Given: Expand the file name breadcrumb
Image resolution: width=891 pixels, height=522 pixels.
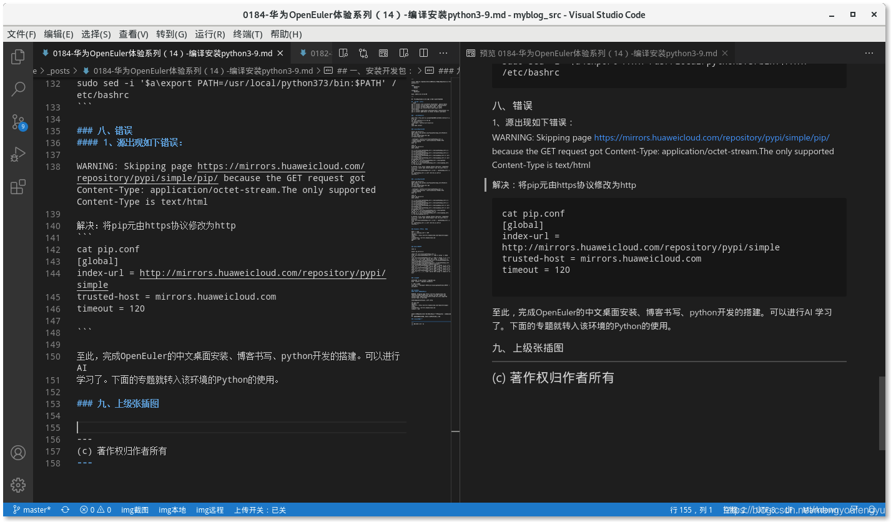Looking at the screenshot, I should 203,71.
